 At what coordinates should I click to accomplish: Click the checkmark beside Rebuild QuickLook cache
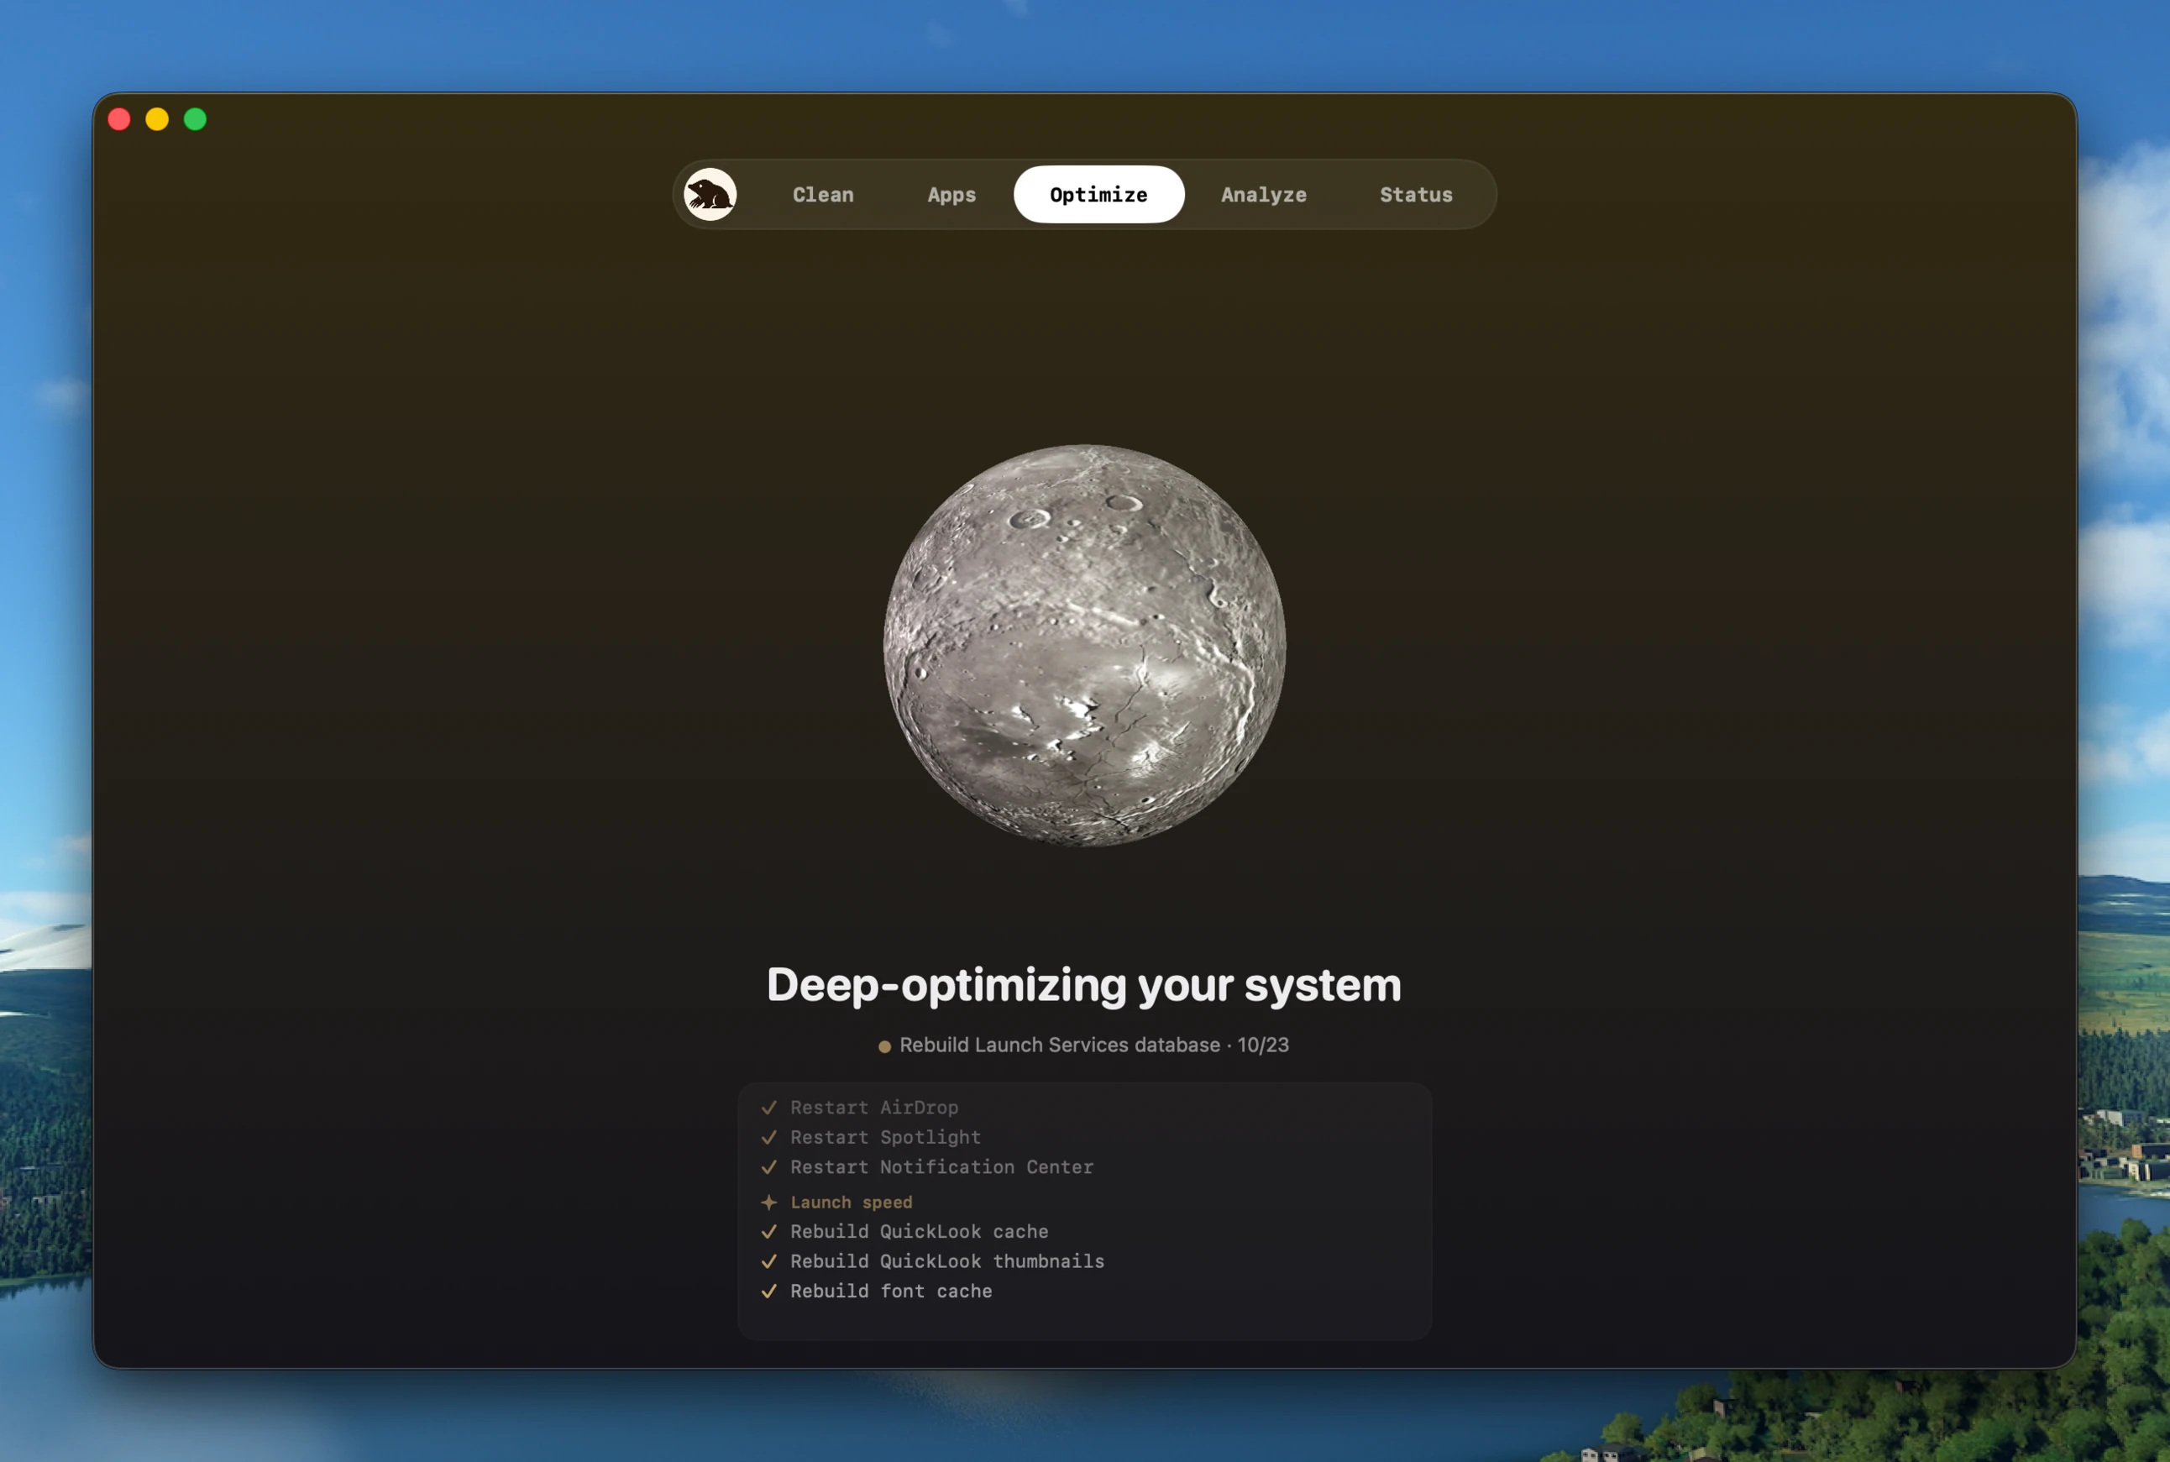point(768,1232)
